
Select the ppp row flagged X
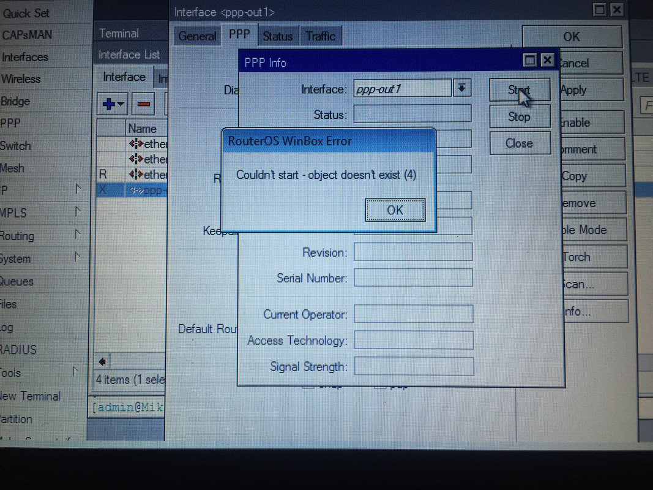click(132, 190)
